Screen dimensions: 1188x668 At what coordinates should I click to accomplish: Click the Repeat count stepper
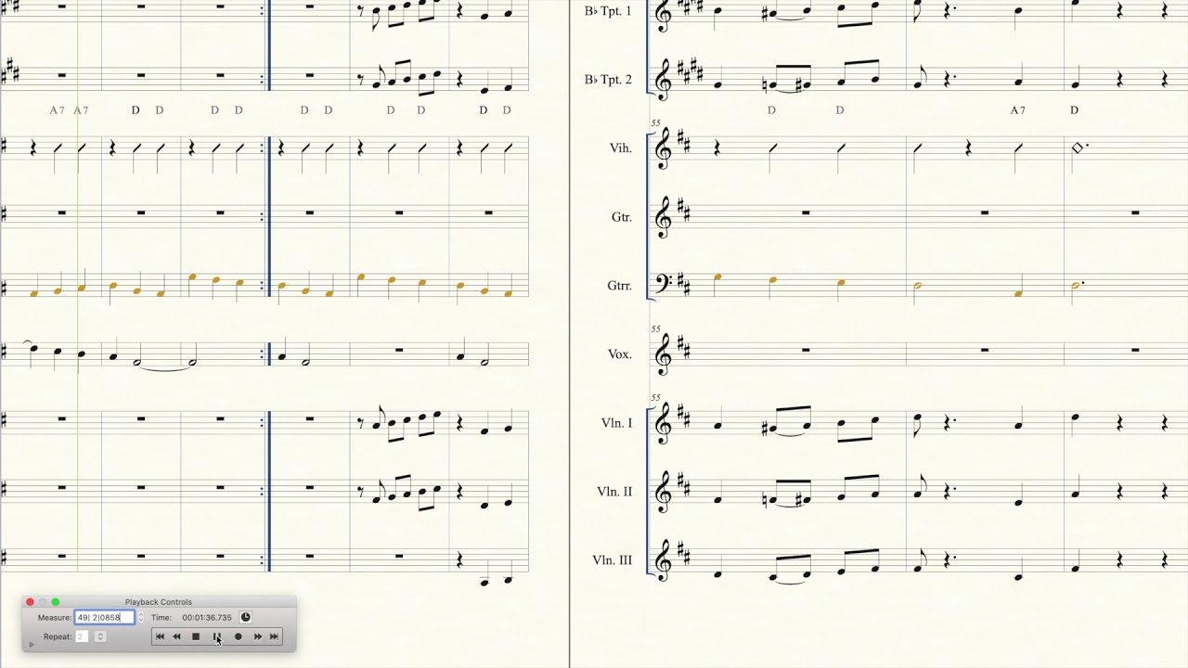tap(100, 636)
